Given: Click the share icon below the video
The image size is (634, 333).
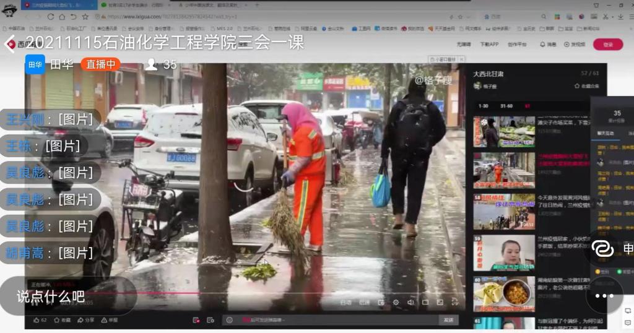Looking at the screenshot, I should point(80,320).
